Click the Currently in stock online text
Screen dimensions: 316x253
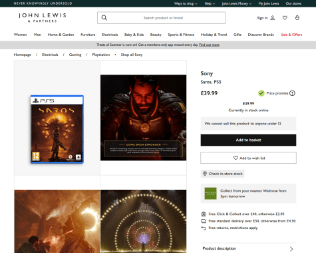248,111
